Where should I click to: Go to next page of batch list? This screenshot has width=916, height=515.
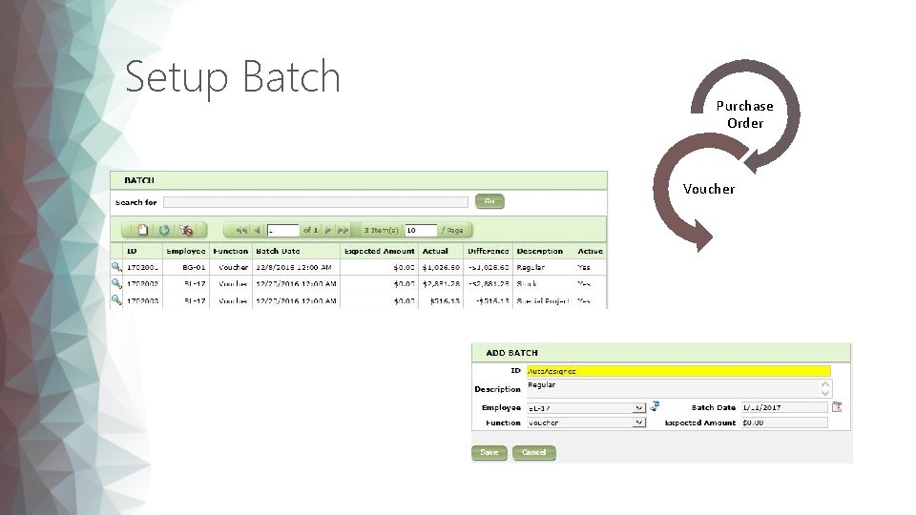[x=327, y=230]
